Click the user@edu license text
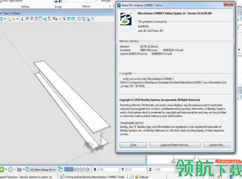 [143, 26]
